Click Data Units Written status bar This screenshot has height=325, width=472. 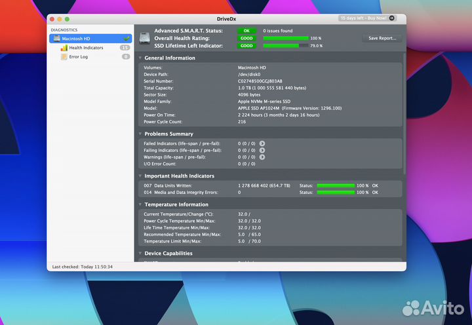tap(336, 185)
